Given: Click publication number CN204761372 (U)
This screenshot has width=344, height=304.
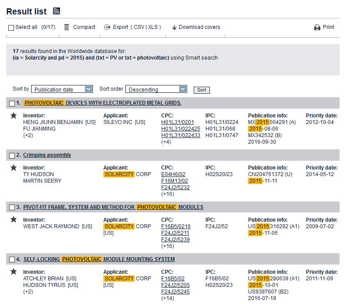Looking at the screenshot, I should click(x=270, y=174).
